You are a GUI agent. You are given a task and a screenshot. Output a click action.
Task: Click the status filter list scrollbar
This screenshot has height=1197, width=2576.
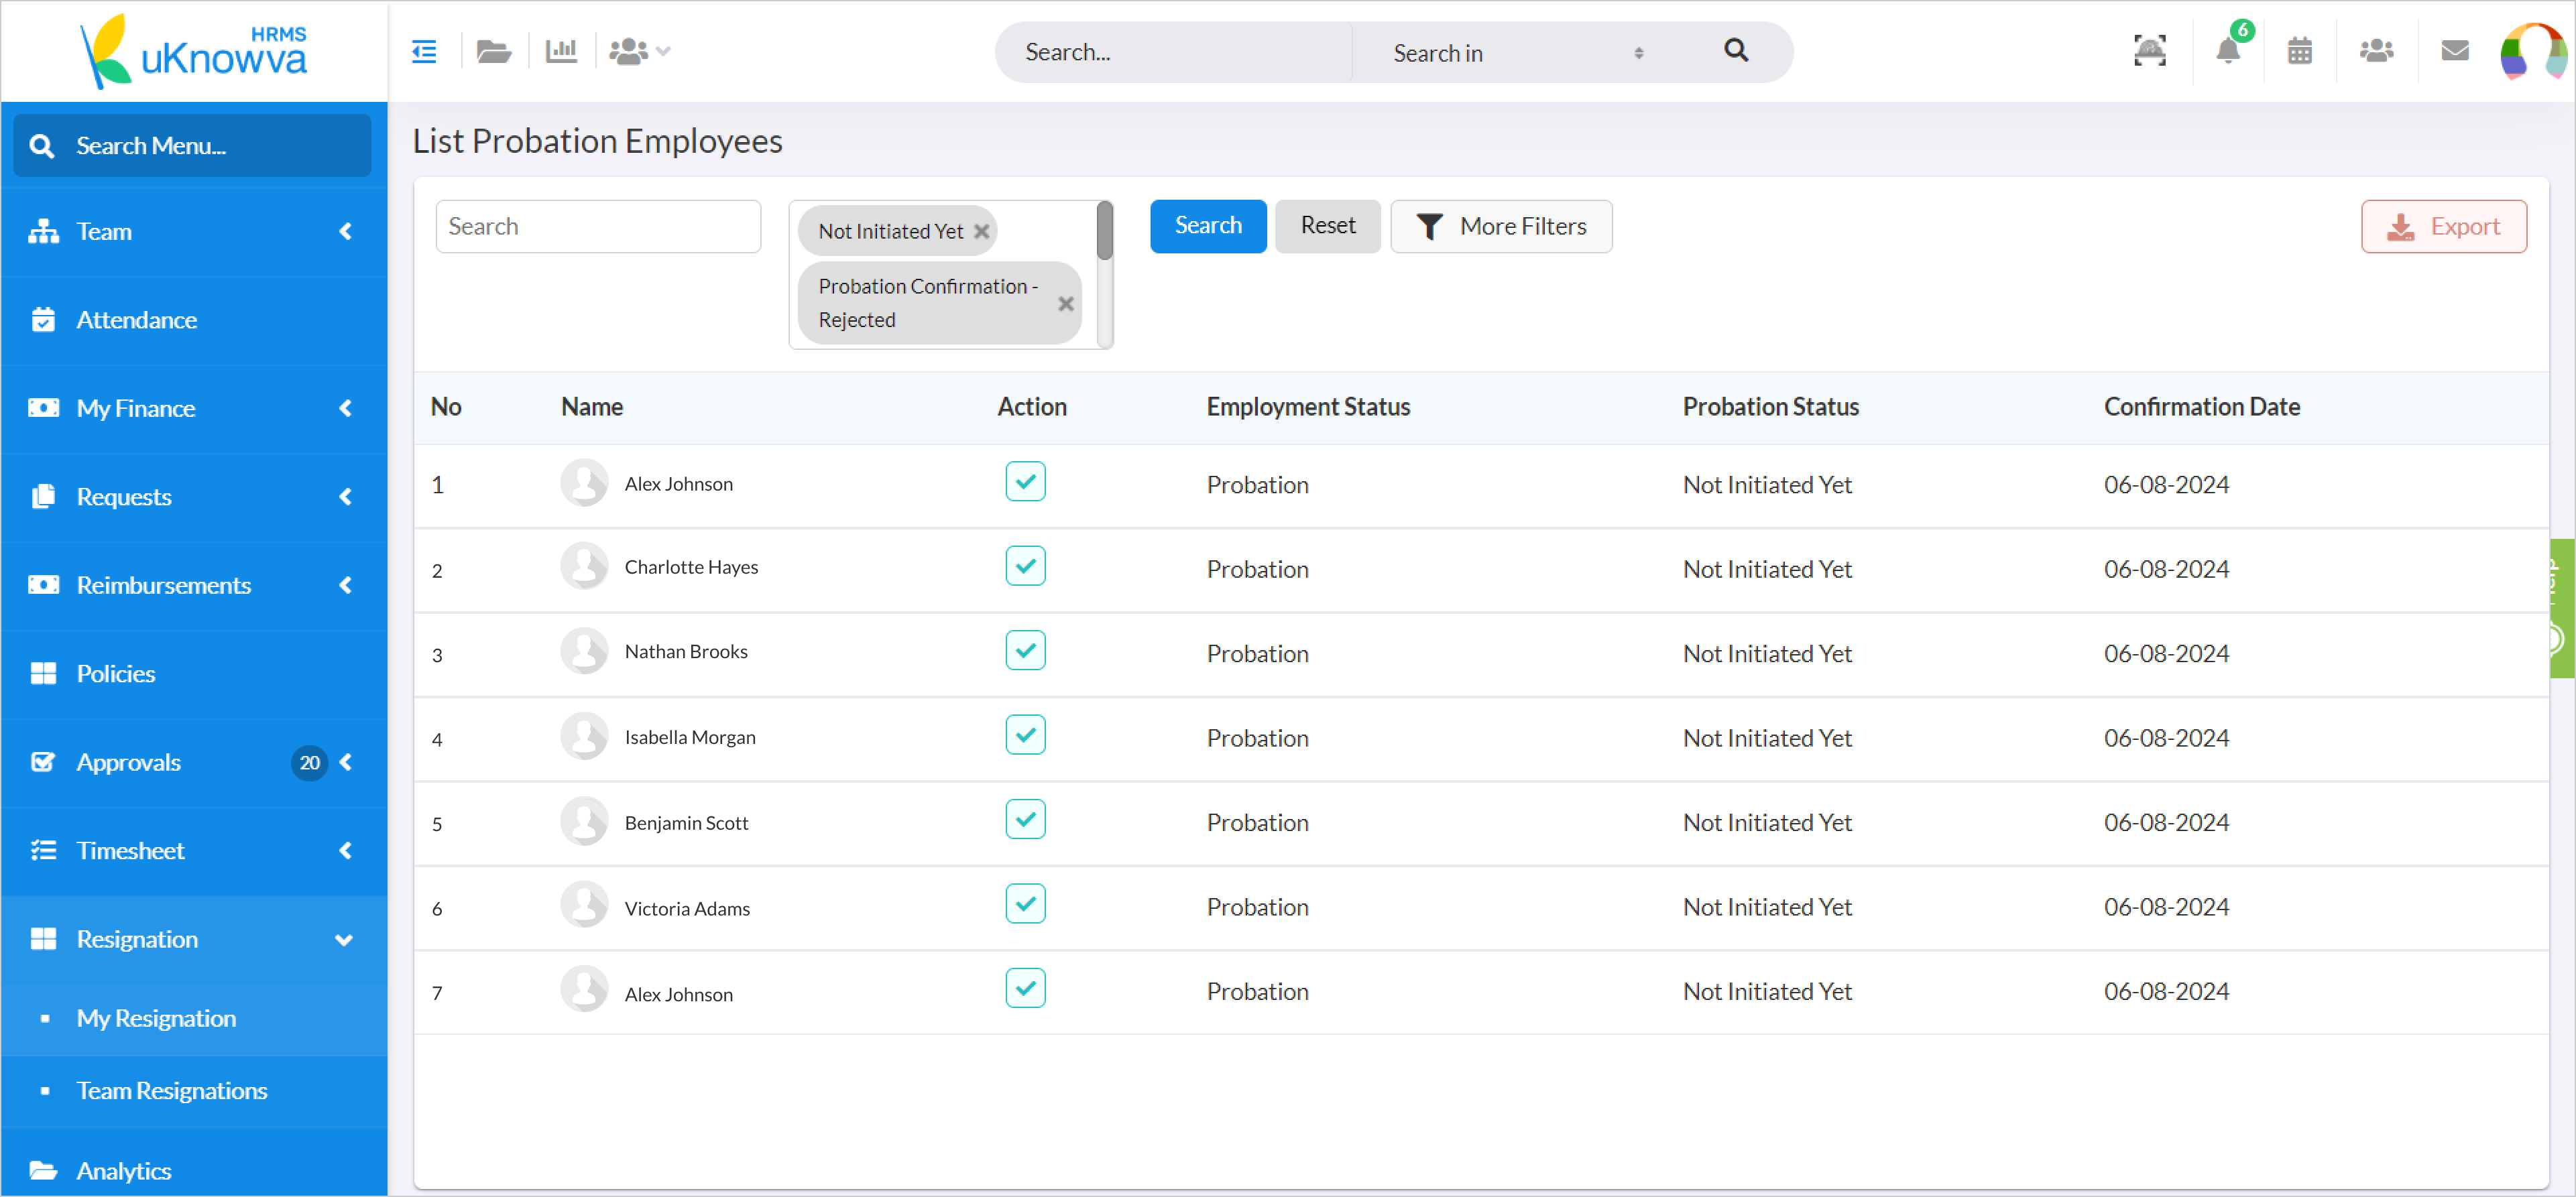[x=1104, y=232]
